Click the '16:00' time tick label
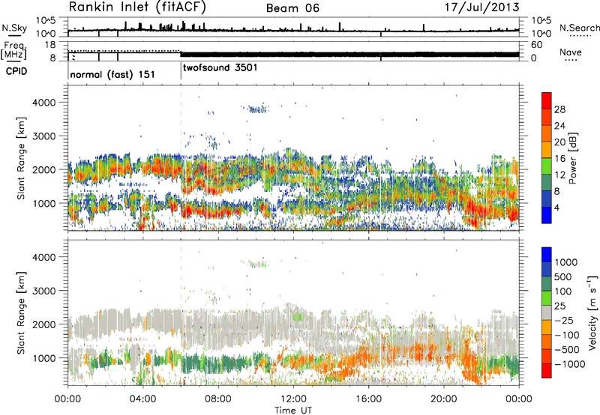The height and width of the screenshot is (415, 600). (x=368, y=399)
